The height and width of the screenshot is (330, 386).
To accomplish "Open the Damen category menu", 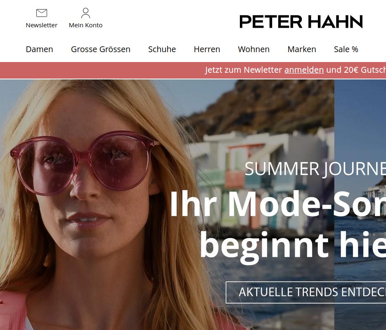I will [39, 49].
